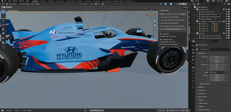Toggle Location X lock icon
This screenshot has width=231, height=112.
(x=226, y=57)
